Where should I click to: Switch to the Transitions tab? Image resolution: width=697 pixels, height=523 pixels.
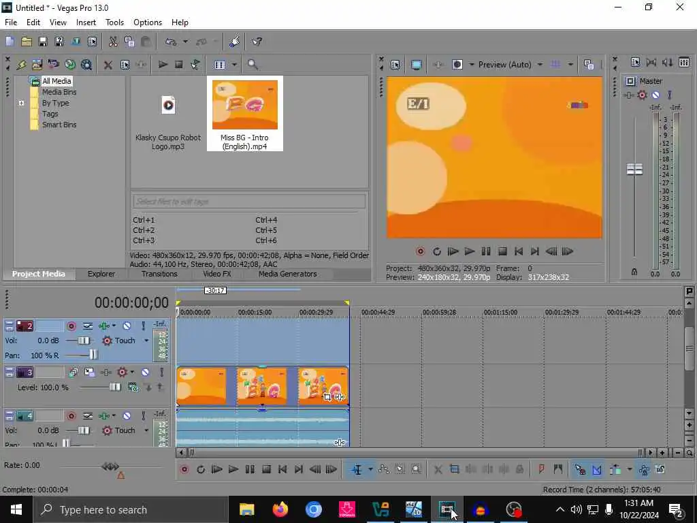coord(159,274)
